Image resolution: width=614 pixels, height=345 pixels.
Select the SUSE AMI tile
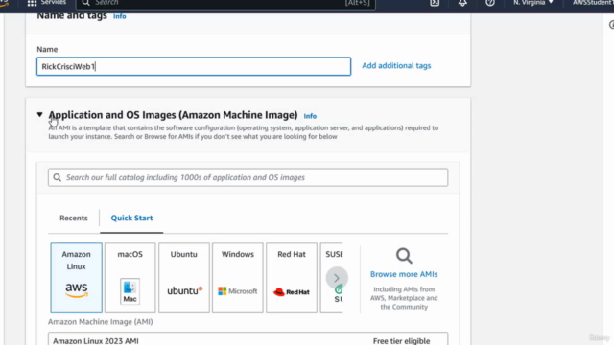(332, 278)
